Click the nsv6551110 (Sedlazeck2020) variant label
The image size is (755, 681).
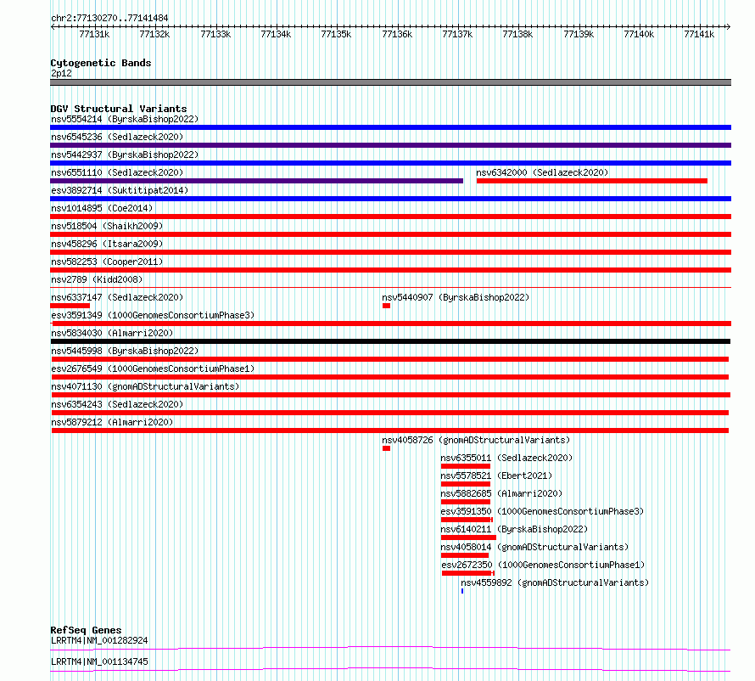(x=117, y=172)
